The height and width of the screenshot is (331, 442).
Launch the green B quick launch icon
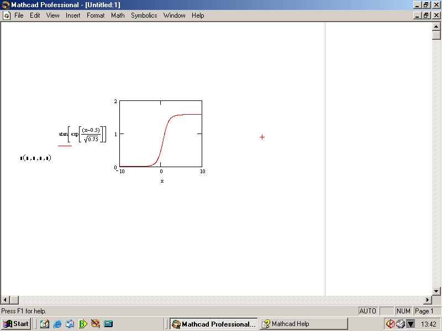tap(83, 324)
